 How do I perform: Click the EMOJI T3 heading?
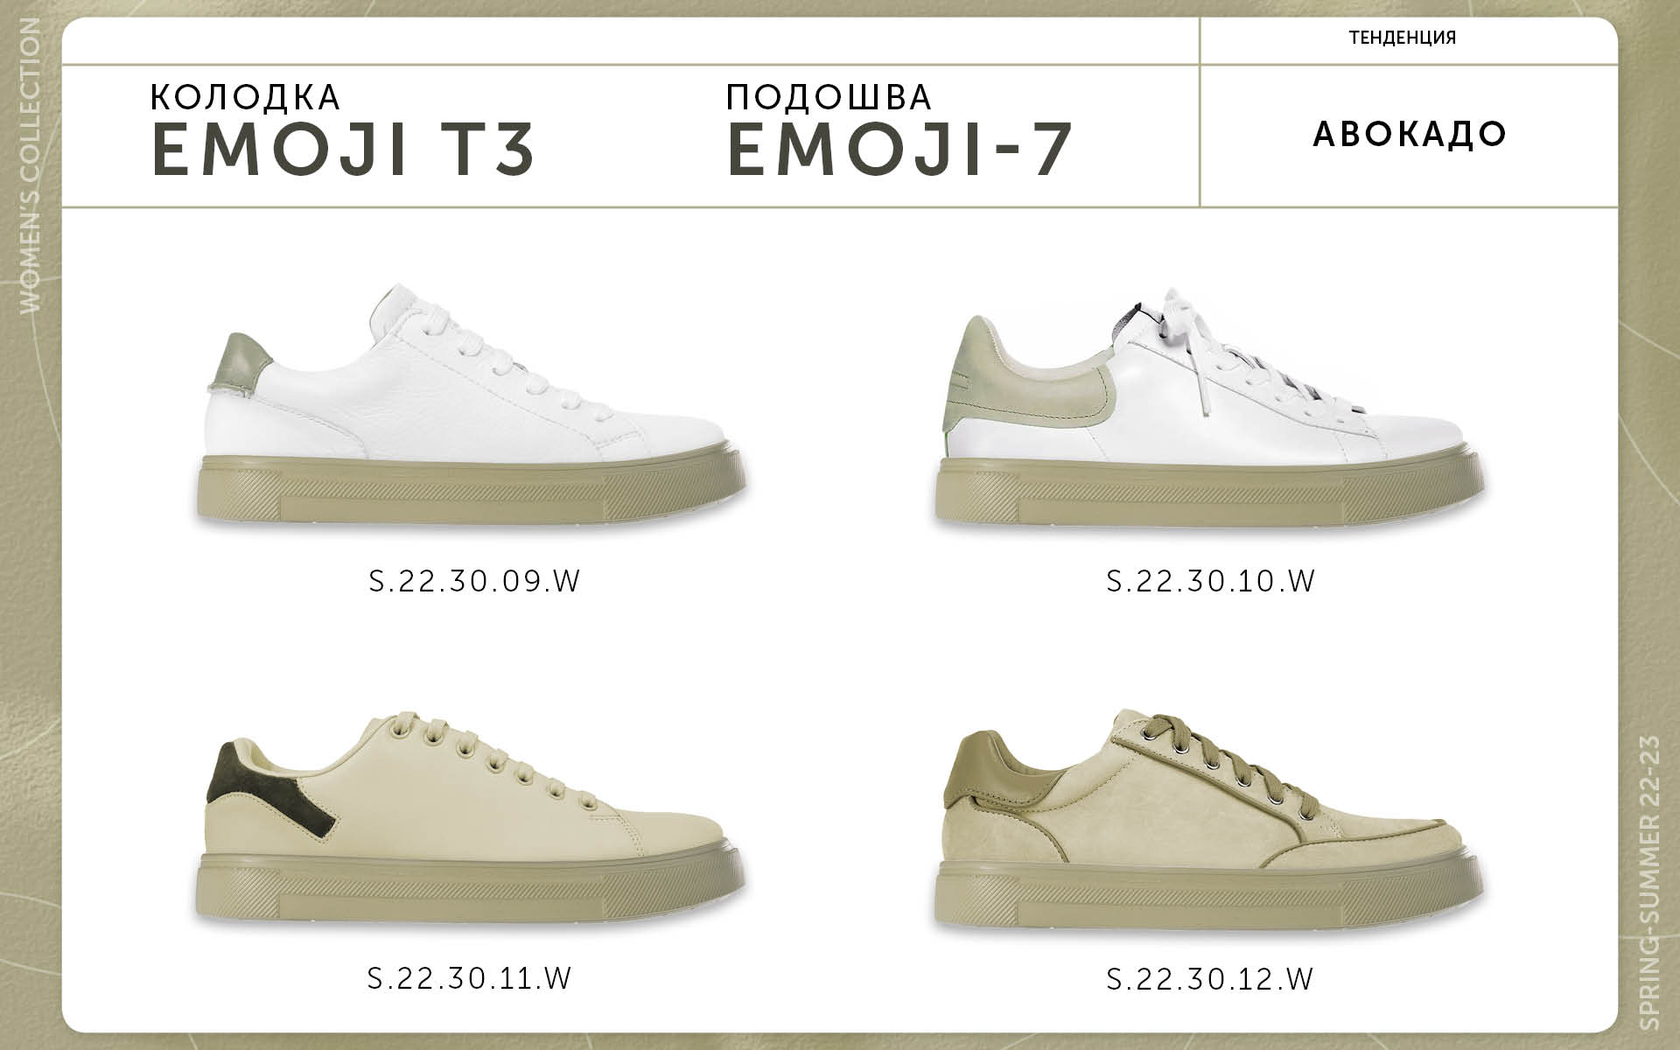click(343, 150)
